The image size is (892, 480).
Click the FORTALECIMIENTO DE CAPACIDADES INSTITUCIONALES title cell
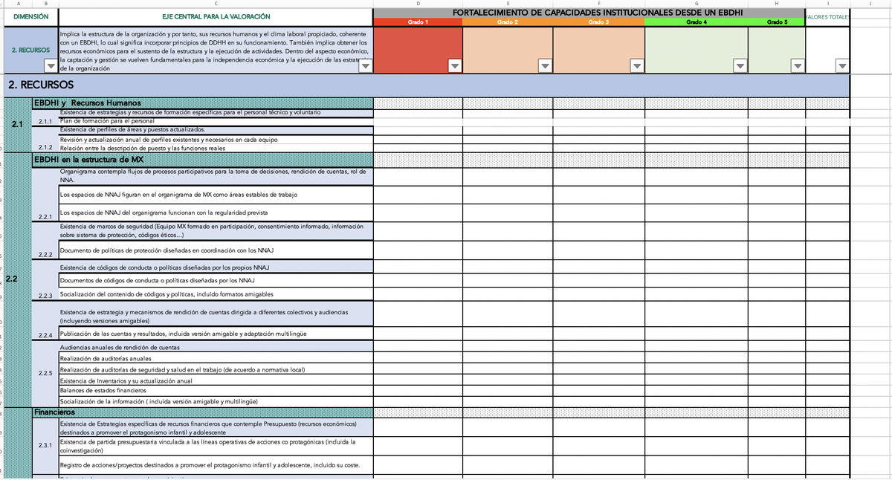[x=589, y=13]
